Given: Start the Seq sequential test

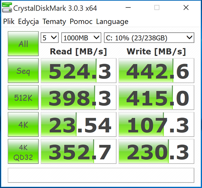Looking at the screenshot, I should click(x=23, y=71).
